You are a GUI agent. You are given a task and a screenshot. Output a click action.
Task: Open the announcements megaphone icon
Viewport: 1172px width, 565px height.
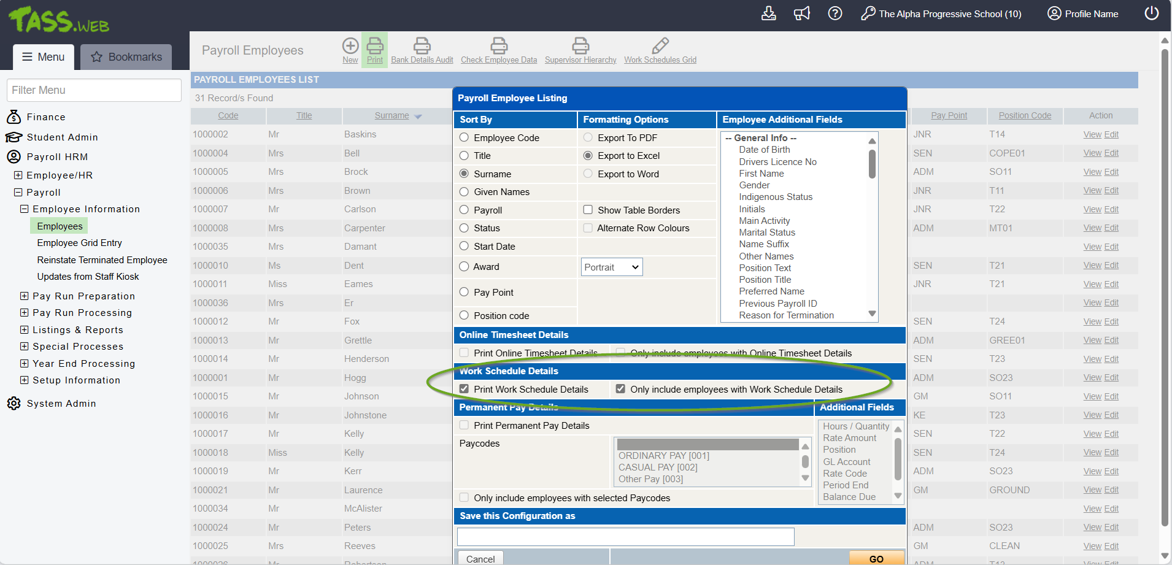[x=801, y=13]
